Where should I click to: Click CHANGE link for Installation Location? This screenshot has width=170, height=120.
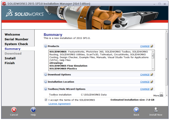tap(145, 82)
